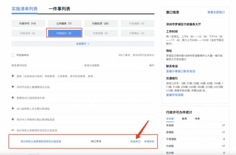The height and width of the screenshot is (155, 236).
Task: Expand the 幼儿园保教人员长期从教津贴 plus icon
Action: [x=13, y=108]
